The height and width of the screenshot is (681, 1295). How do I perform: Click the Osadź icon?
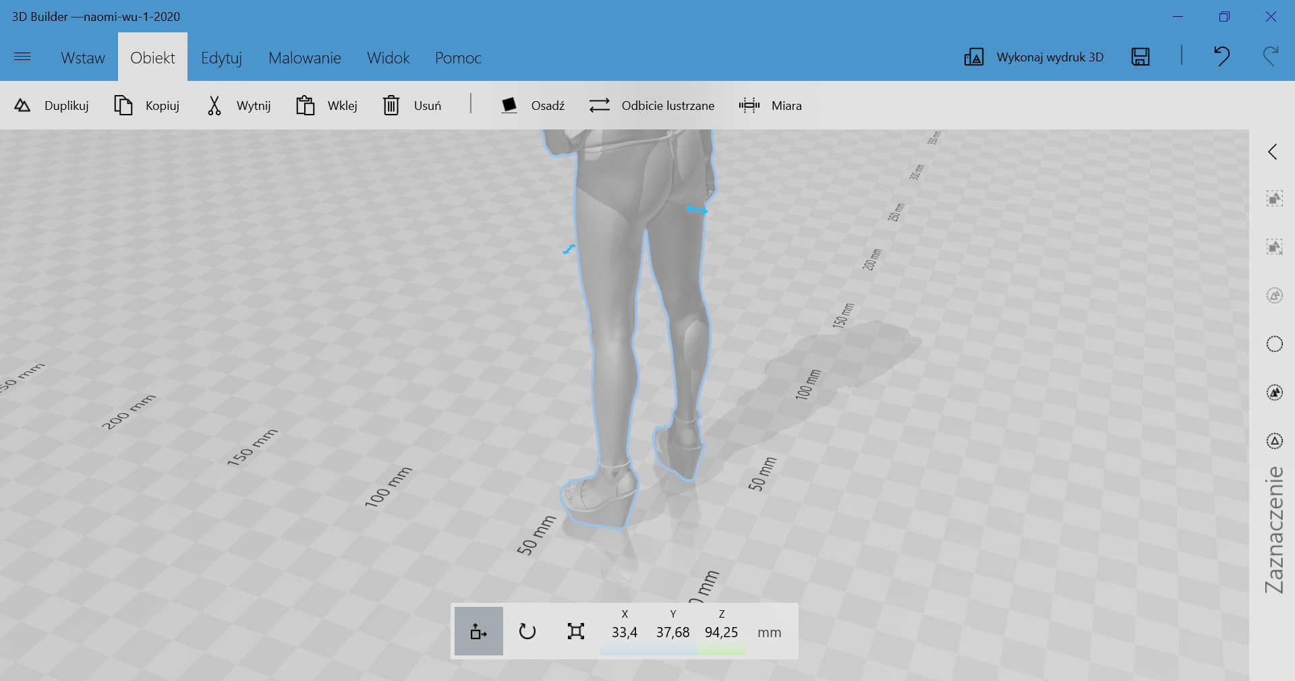click(x=509, y=105)
